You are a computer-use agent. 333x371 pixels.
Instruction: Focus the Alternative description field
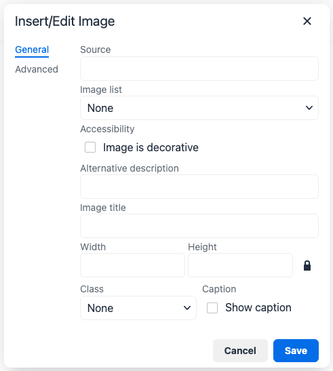pyautogui.click(x=199, y=187)
